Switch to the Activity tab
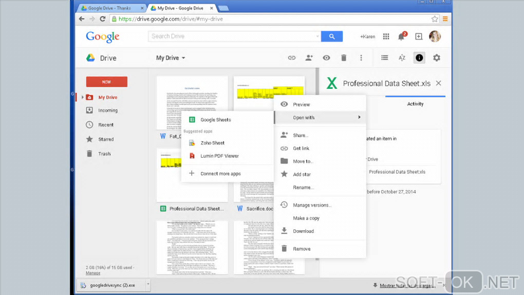524x295 pixels. (x=415, y=104)
